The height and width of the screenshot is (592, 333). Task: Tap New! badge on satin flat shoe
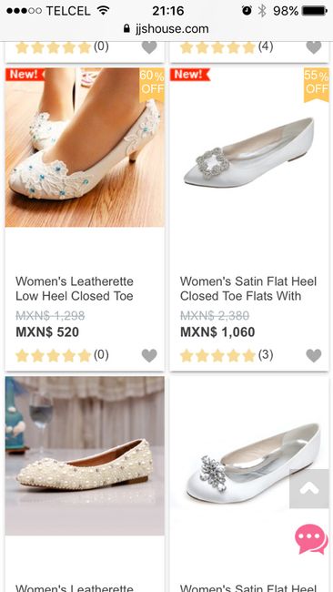(189, 75)
